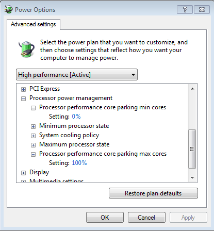Expand Maximum processor state
214x231 pixels.
pyautogui.click(x=33, y=145)
